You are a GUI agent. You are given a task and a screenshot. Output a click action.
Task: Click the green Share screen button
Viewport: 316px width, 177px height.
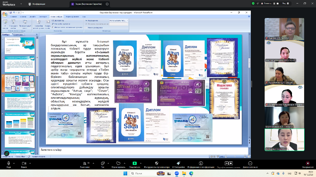[135, 163]
